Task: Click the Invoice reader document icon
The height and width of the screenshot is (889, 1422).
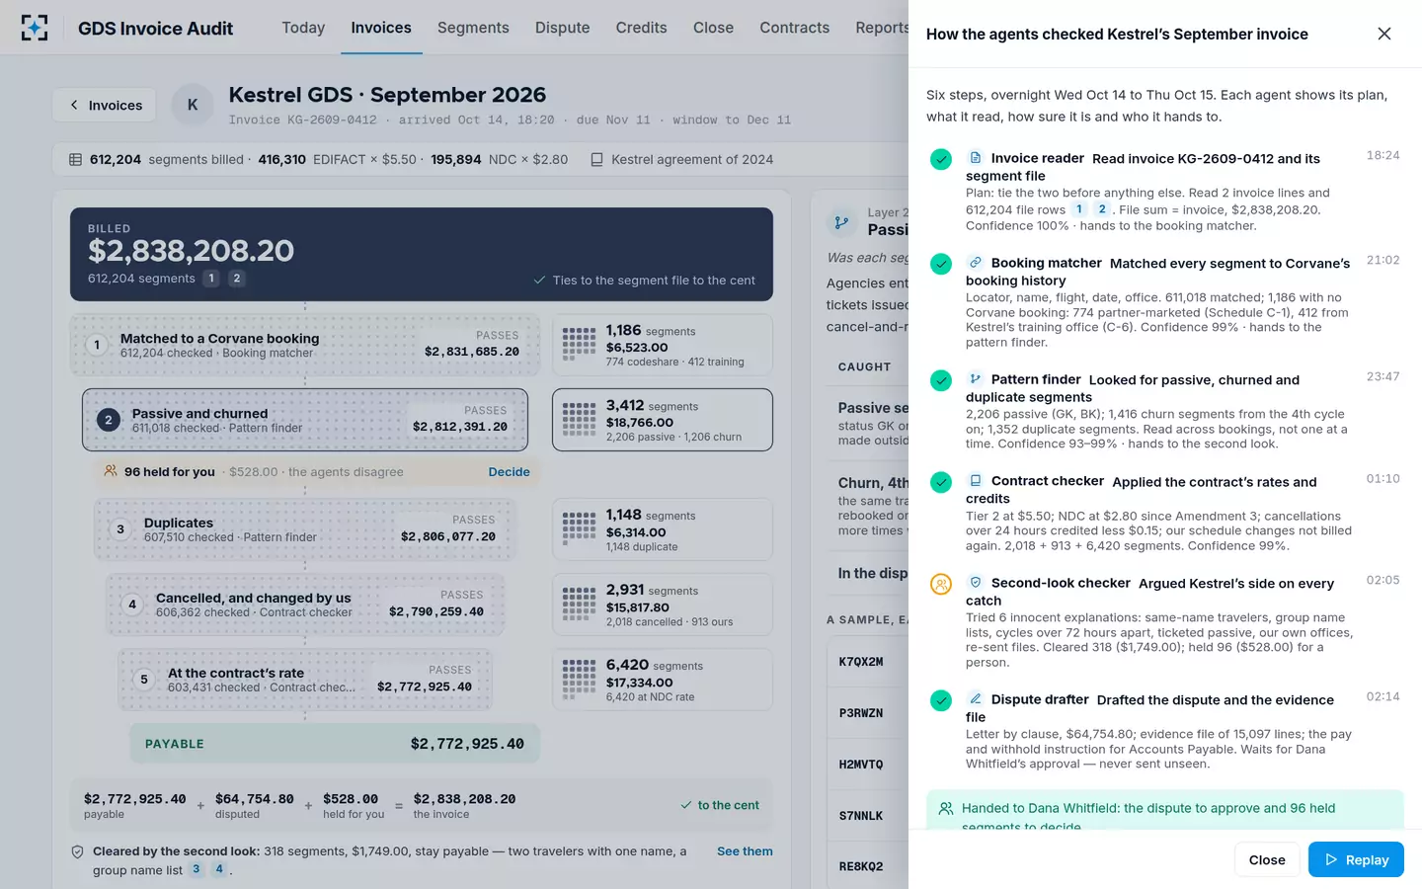Action: tap(976, 158)
